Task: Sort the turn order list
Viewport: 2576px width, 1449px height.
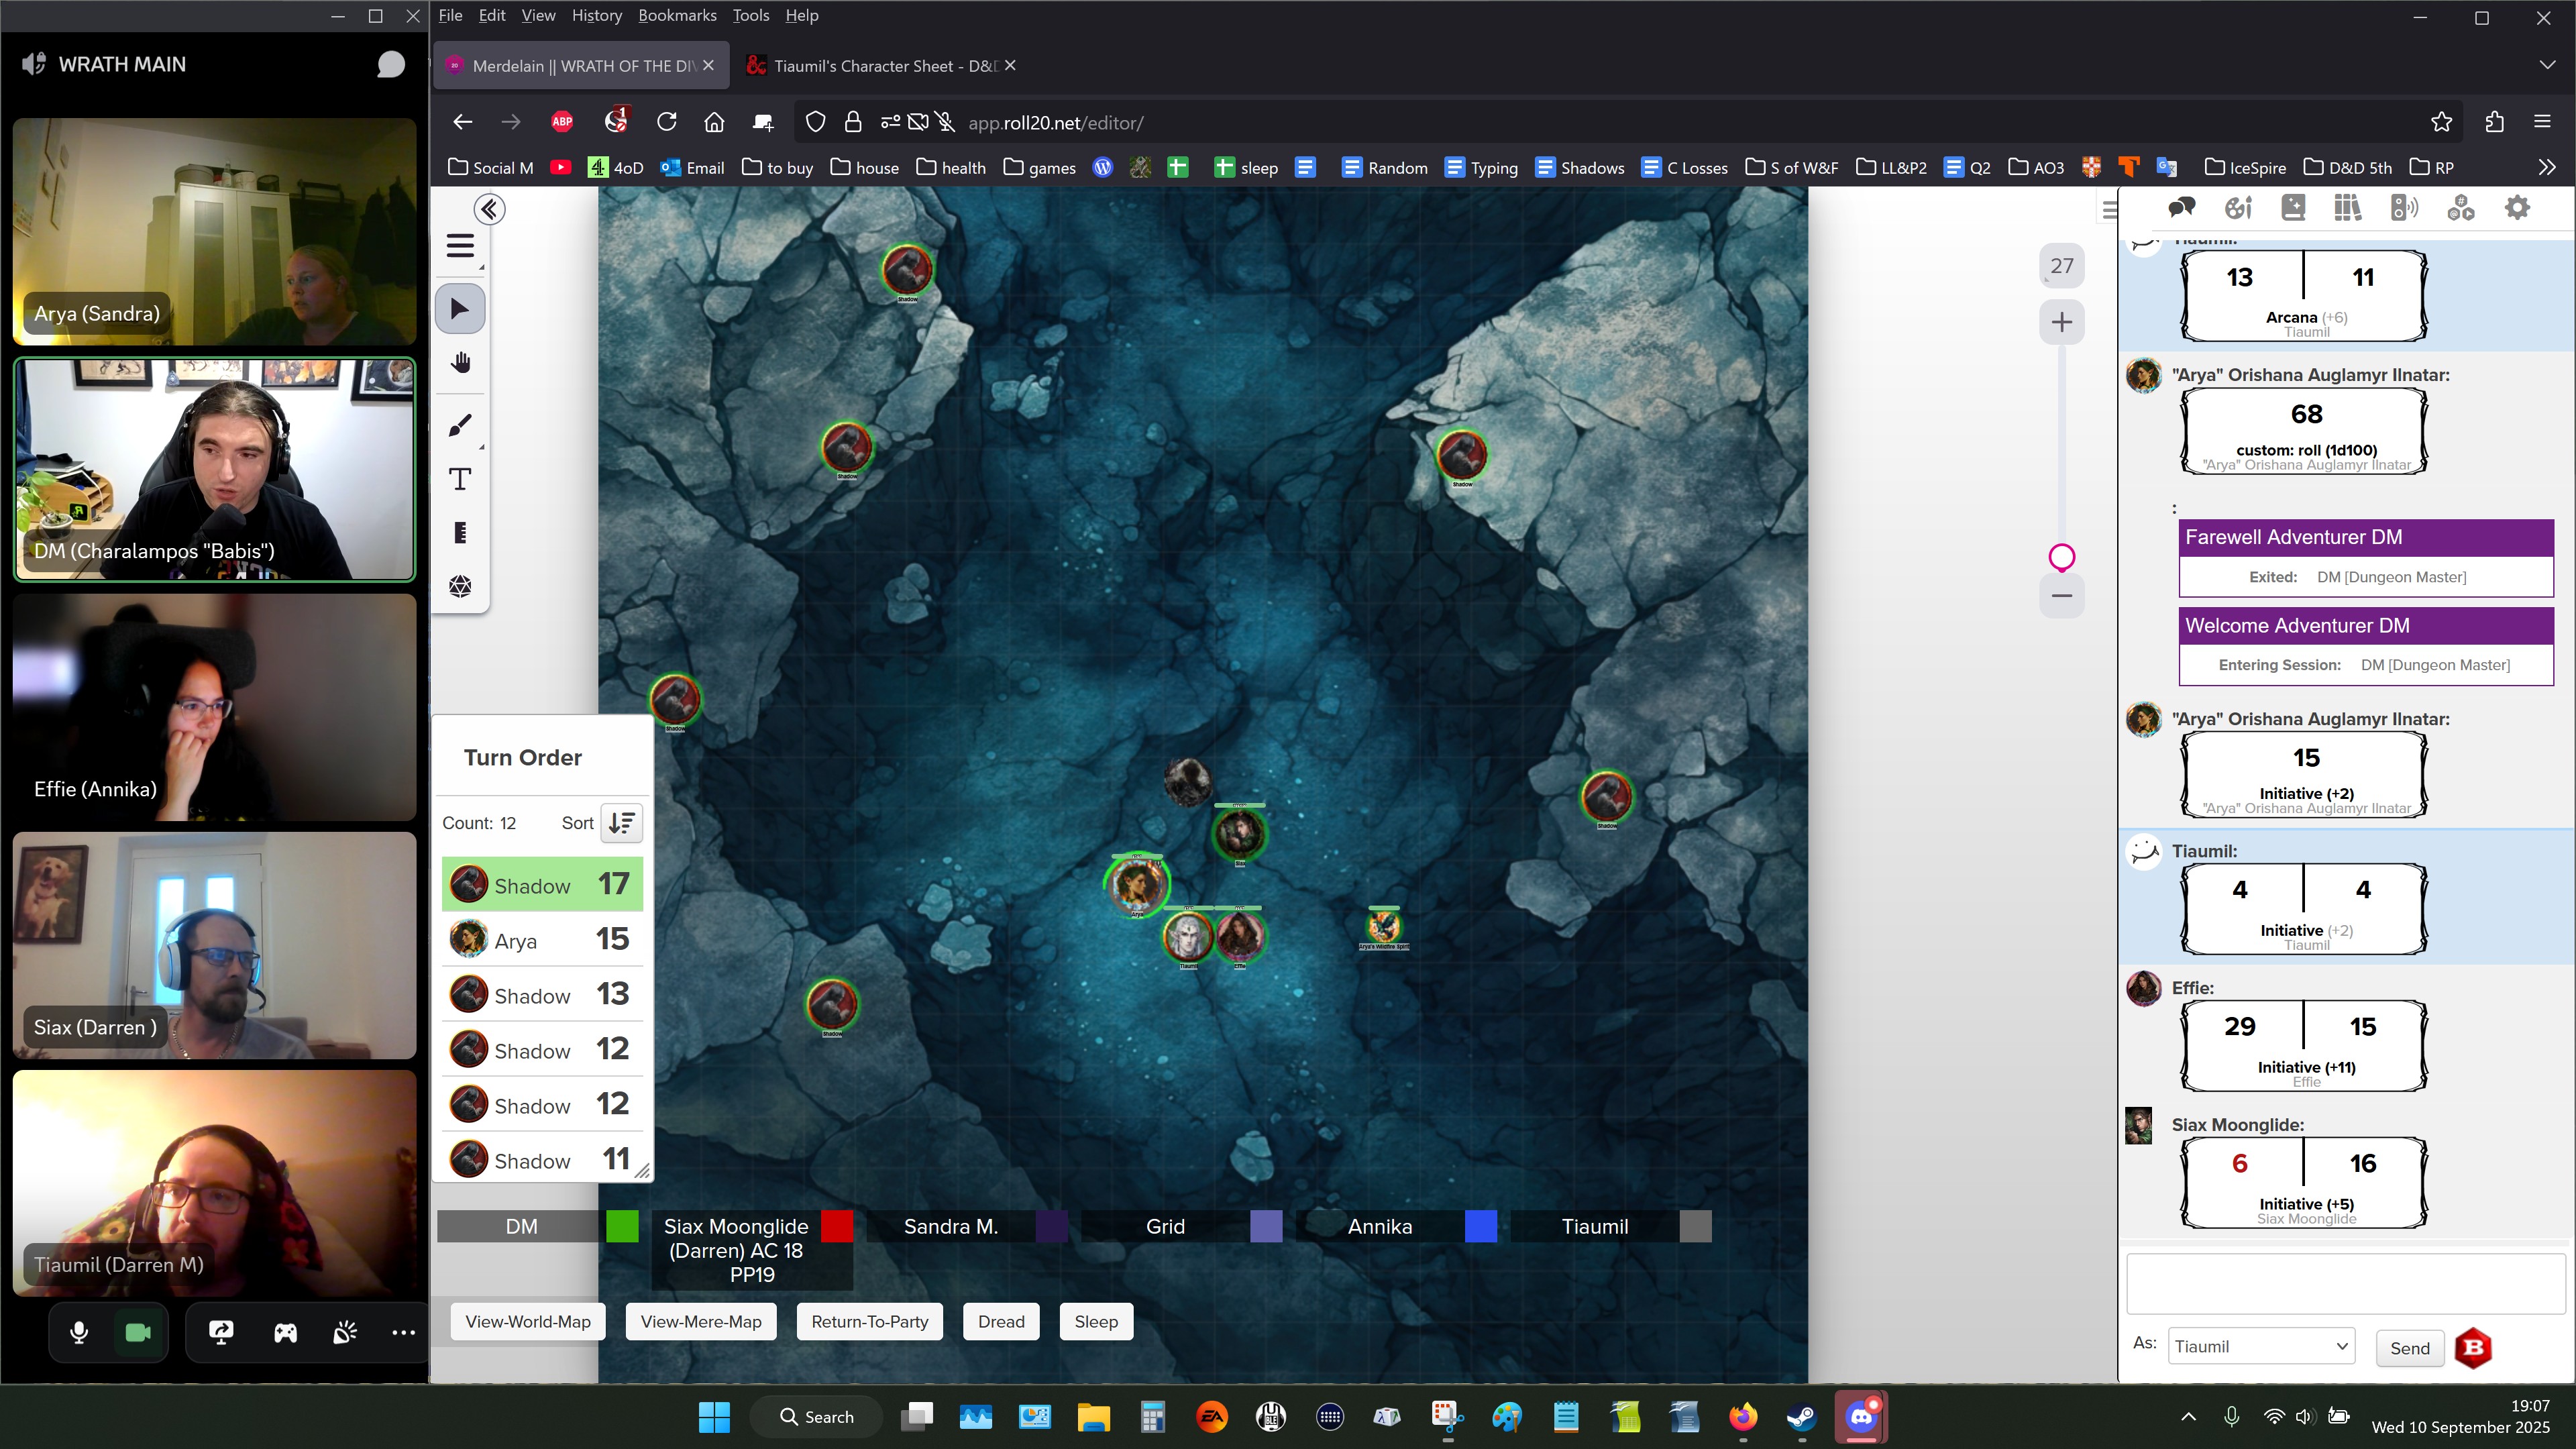Action: 621,823
